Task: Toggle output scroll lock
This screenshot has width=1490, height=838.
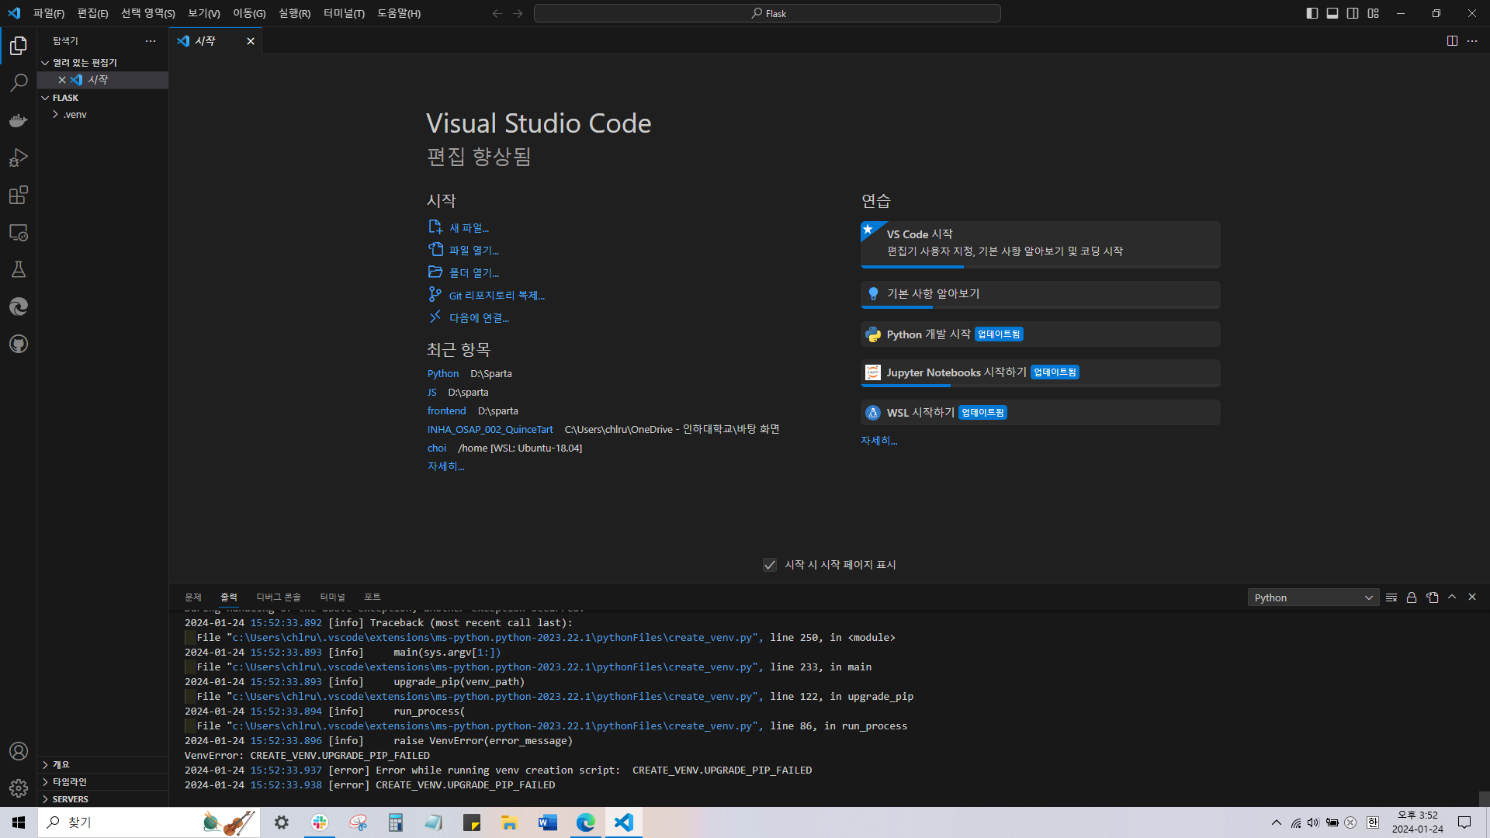Action: pos(1412,597)
